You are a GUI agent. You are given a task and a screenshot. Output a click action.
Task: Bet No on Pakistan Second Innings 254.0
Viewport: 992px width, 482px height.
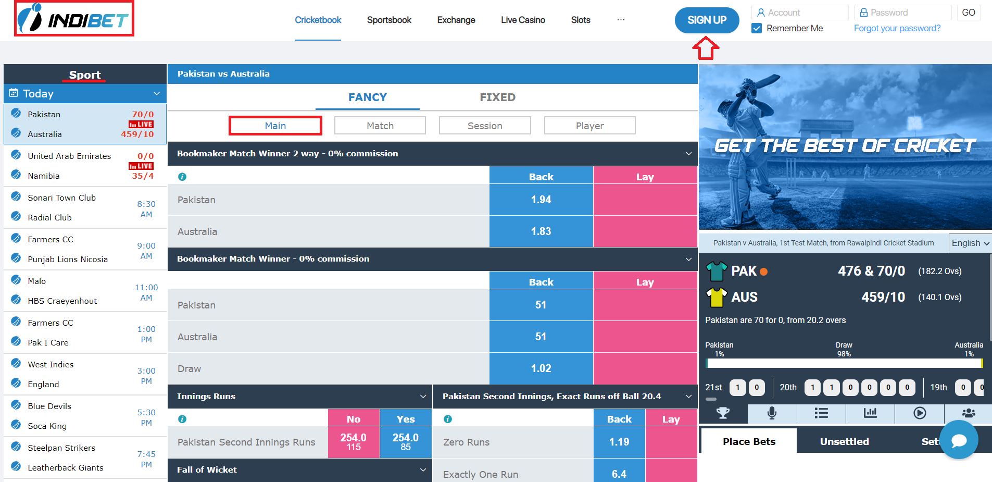click(x=354, y=442)
